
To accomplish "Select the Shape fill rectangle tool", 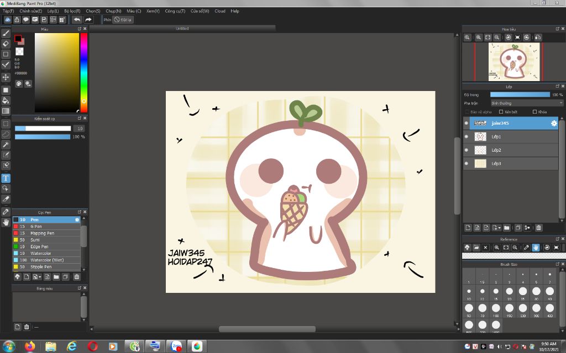I will [6, 90].
